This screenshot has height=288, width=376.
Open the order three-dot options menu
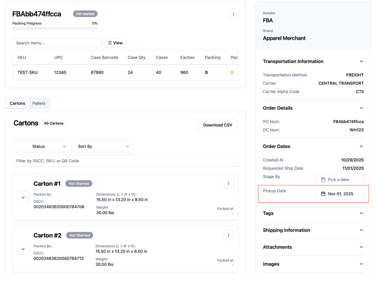(233, 14)
